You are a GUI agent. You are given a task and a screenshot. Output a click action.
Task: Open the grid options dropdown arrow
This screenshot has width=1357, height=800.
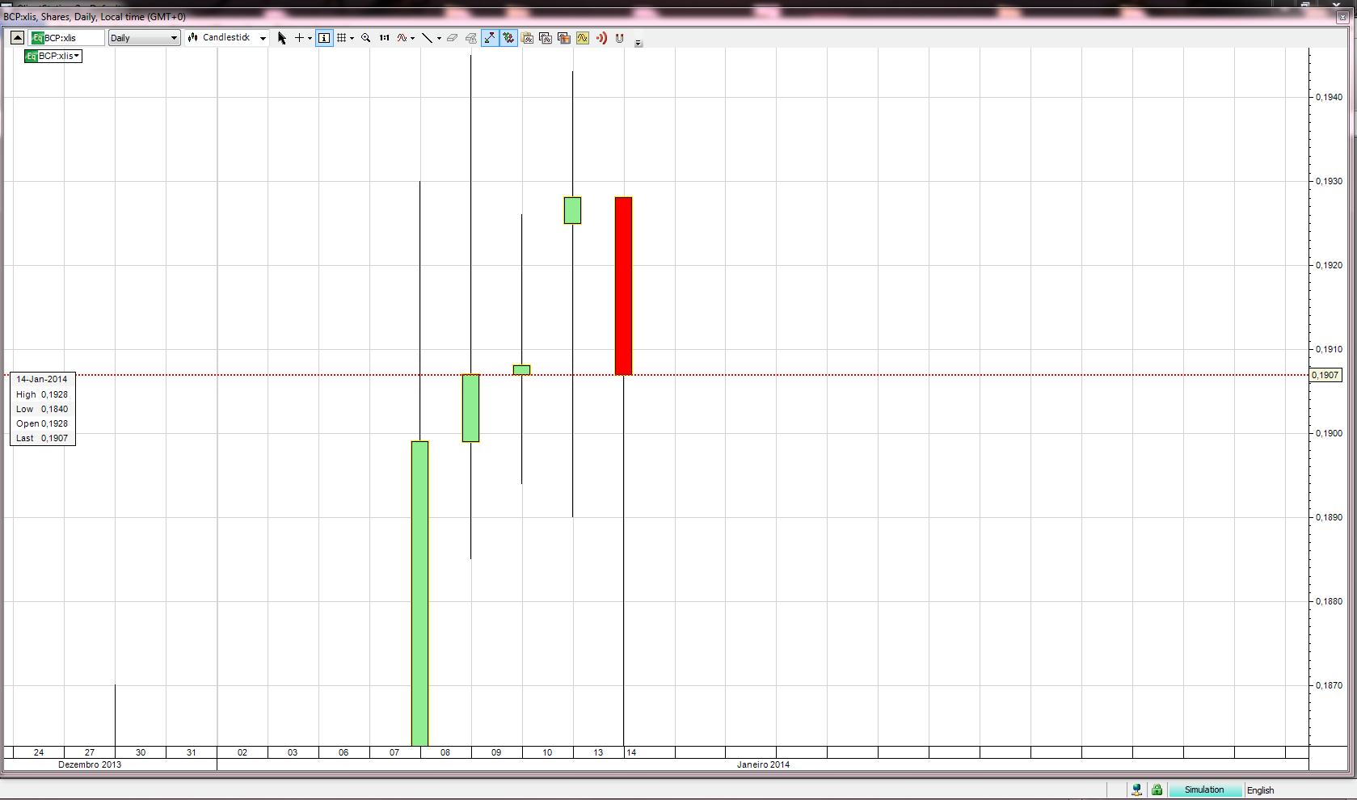pos(352,38)
